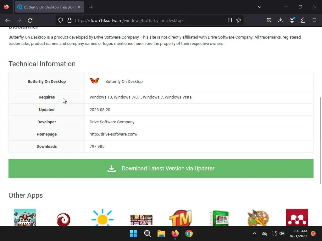Screen dimensions: 322x241
Task: Click the cloud sync tray icon
Action: pos(264,233)
